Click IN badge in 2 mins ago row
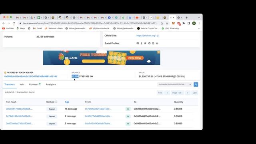The width and height of the screenshot is (256, 144). (128, 116)
